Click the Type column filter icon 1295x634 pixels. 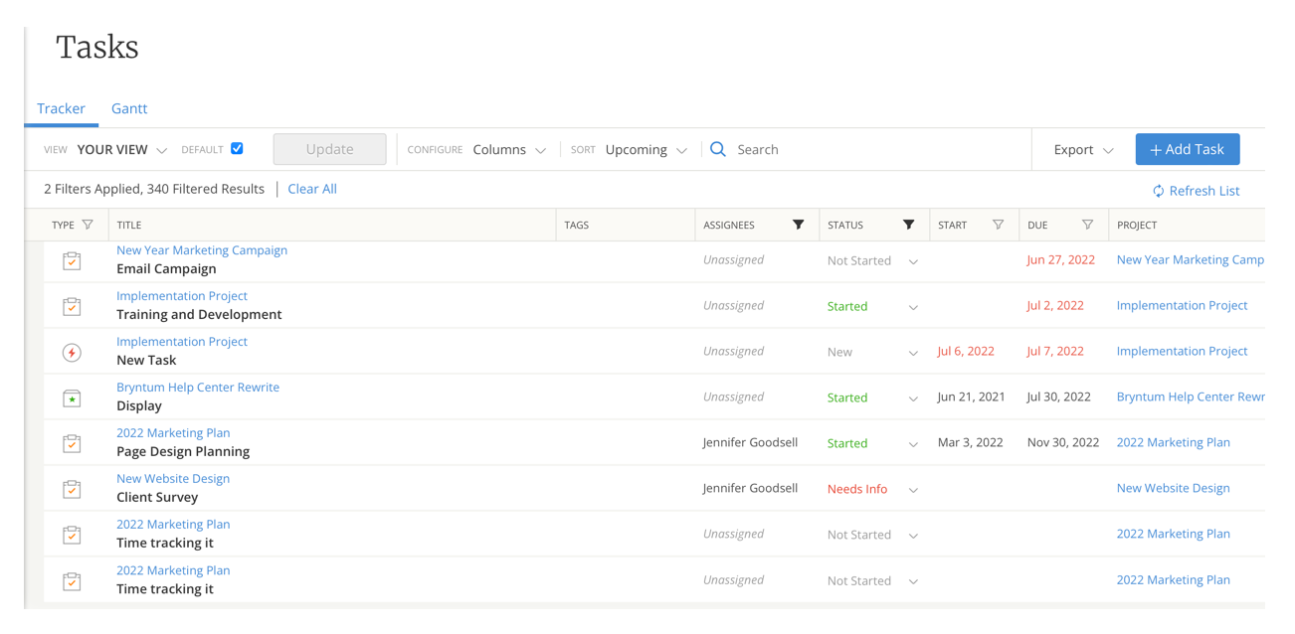(x=88, y=225)
